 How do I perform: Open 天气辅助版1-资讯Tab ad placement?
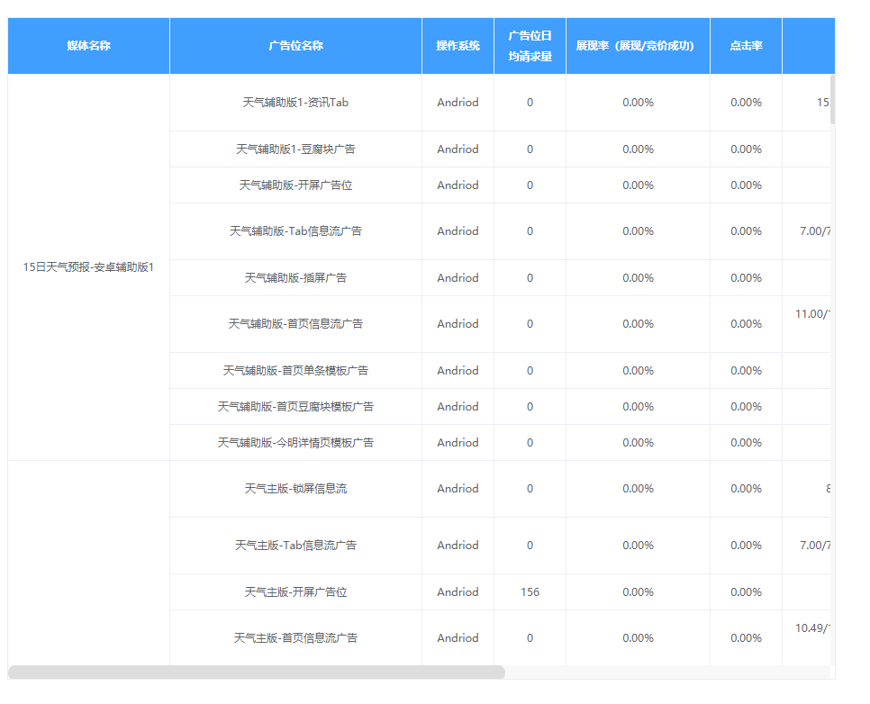[295, 103]
